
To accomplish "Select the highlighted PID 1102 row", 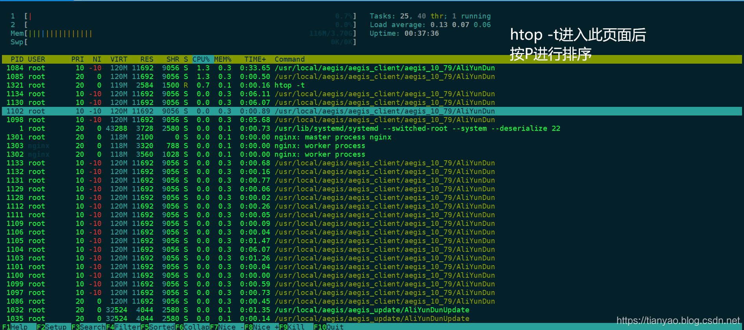I will tap(372, 111).
